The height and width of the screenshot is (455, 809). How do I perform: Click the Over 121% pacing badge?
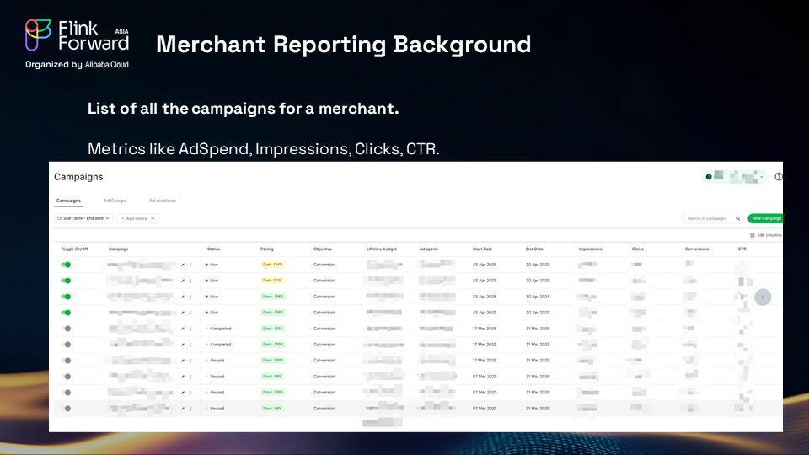(x=272, y=281)
